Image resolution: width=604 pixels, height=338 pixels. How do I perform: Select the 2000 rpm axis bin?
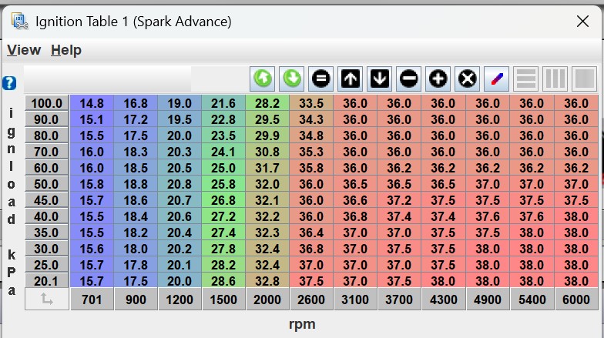tap(267, 299)
